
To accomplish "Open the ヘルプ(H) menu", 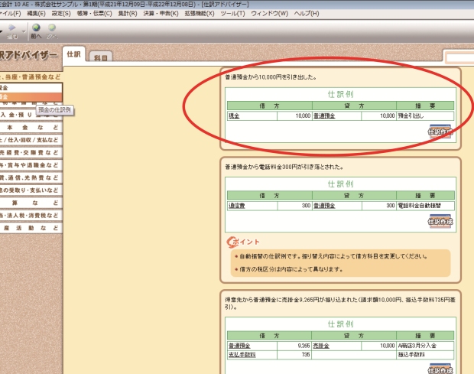I will coord(307,14).
